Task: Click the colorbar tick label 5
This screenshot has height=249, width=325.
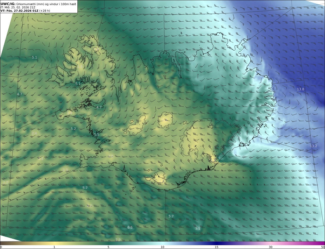Action: [108, 247]
